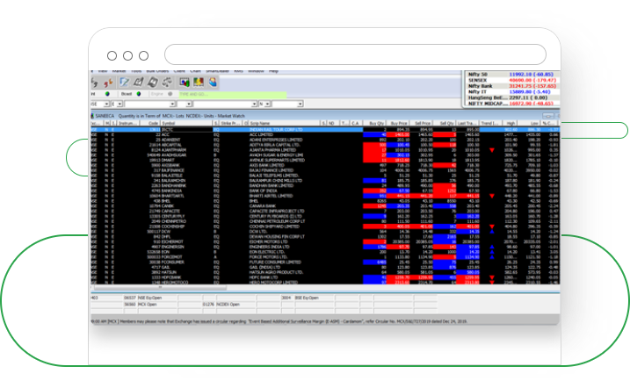630x388 pixels.
Task: Sort by the Symbol column header
Action: click(x=186, y=123)
